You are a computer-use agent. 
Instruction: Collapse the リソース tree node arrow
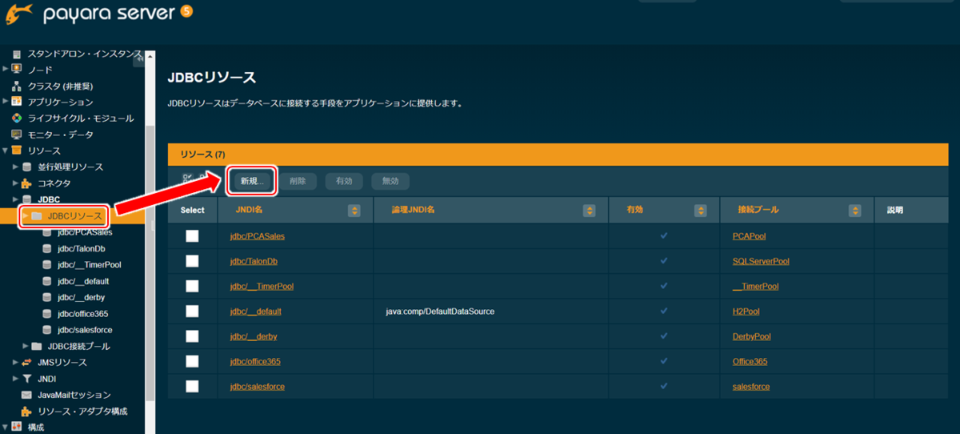click(6, 150)
